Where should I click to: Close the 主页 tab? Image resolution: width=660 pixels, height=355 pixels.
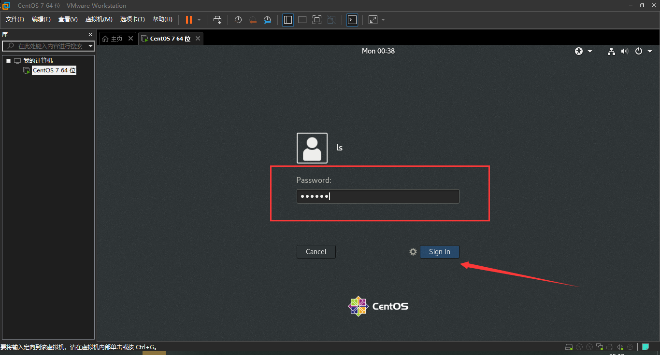(130, 39)
